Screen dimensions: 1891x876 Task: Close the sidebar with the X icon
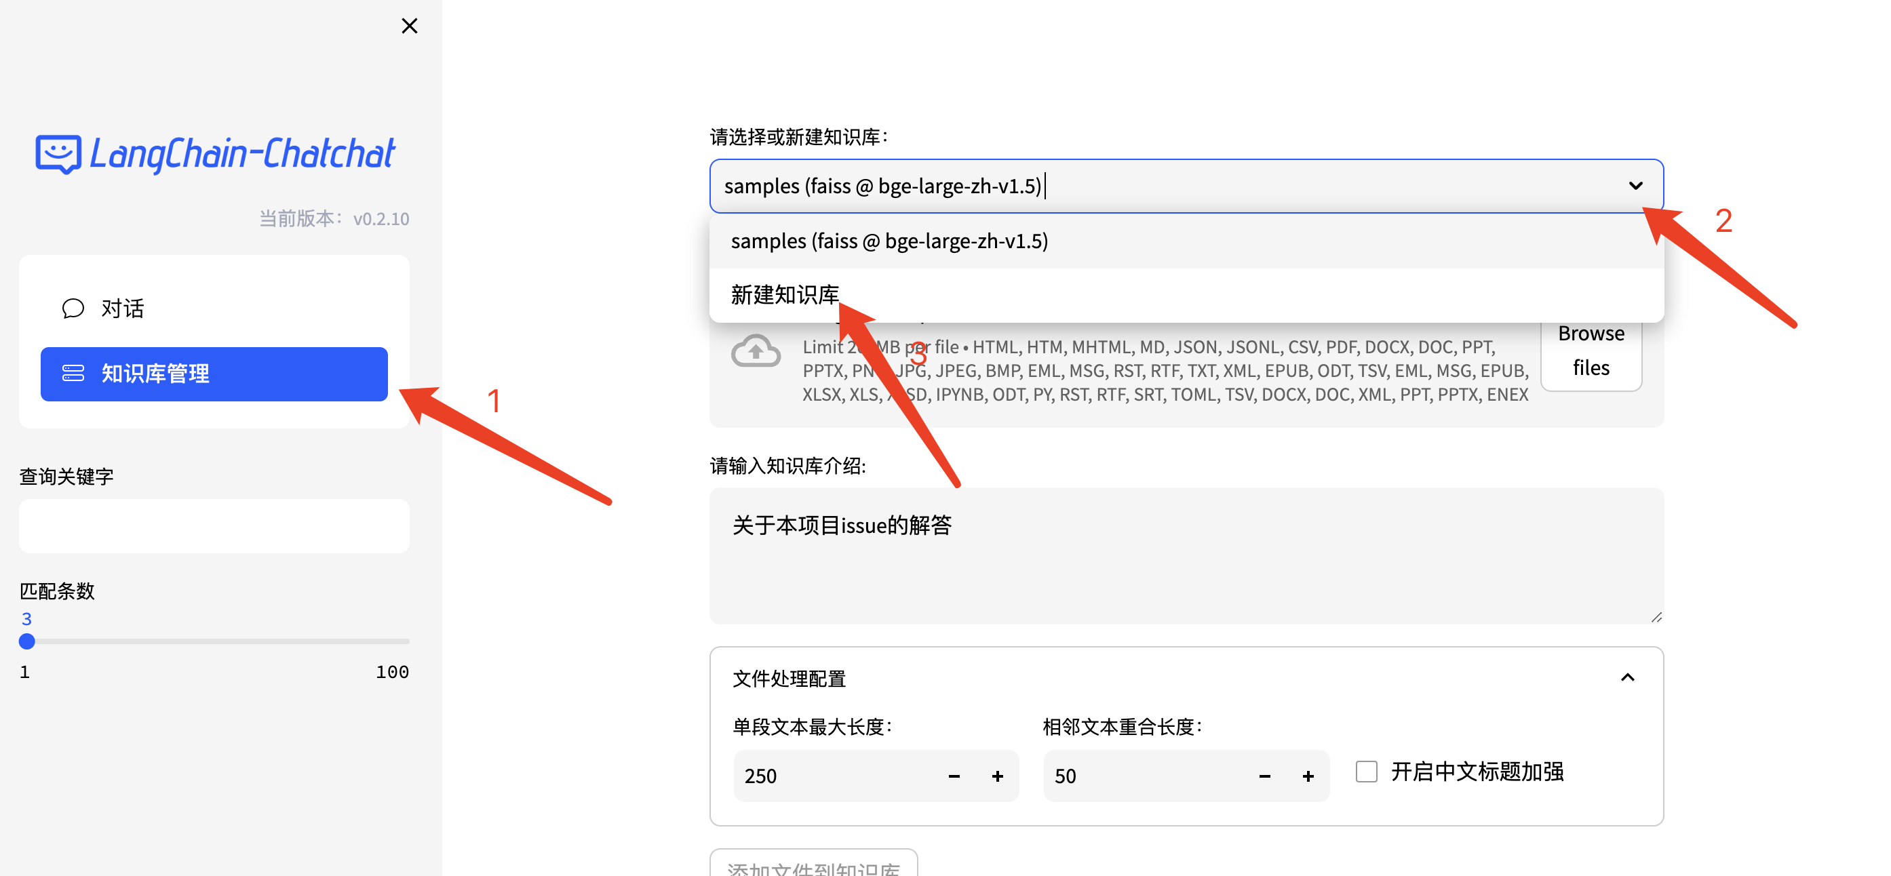pyautogui.click(x=410, y=26)
